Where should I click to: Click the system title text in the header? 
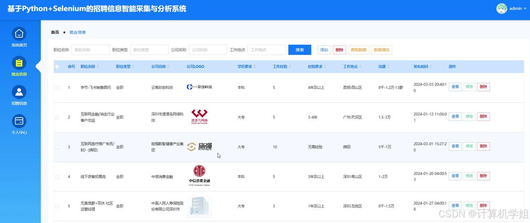(x=97, y=9)
